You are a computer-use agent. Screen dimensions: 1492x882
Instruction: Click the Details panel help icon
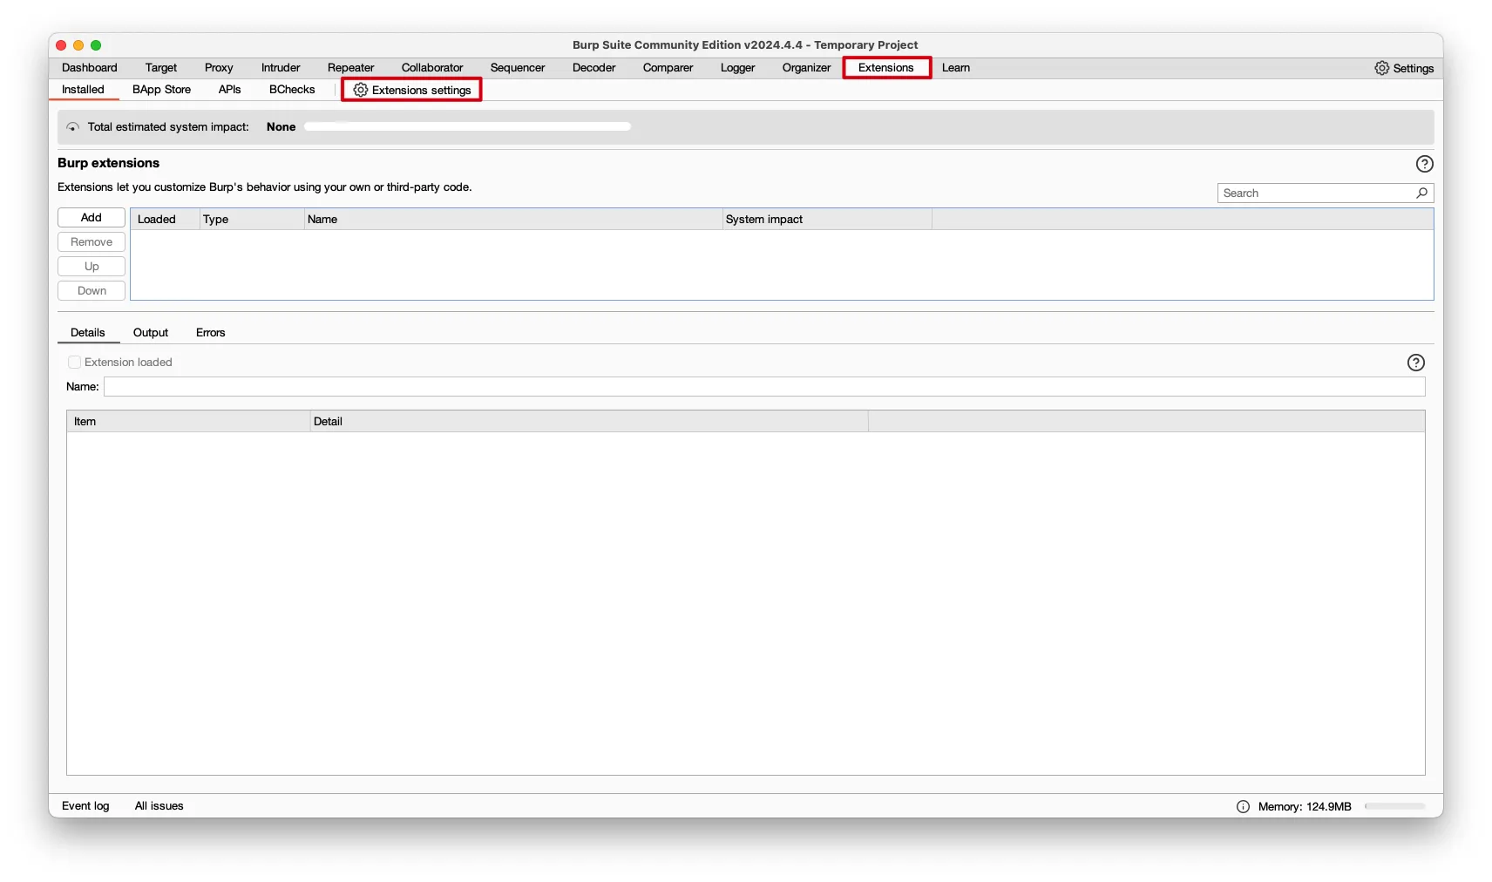click(1415, 363)
